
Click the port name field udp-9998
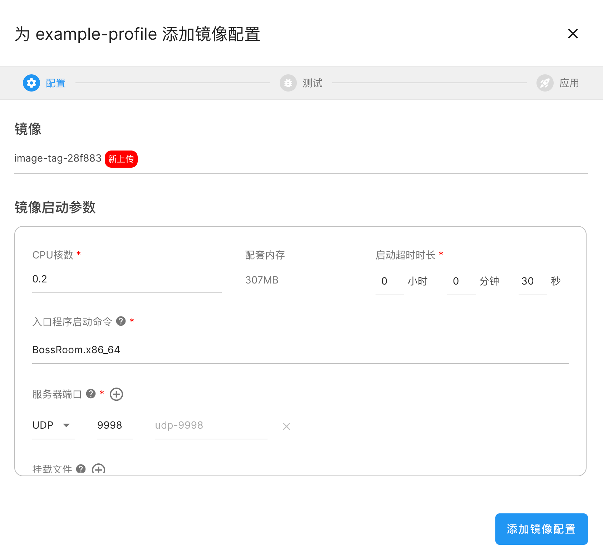coord(211,425)
